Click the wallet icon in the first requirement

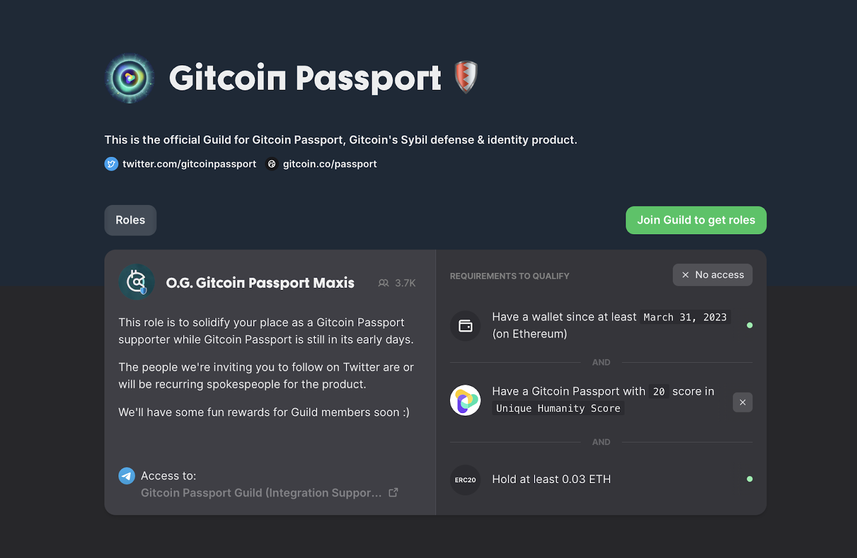point(465,326)
